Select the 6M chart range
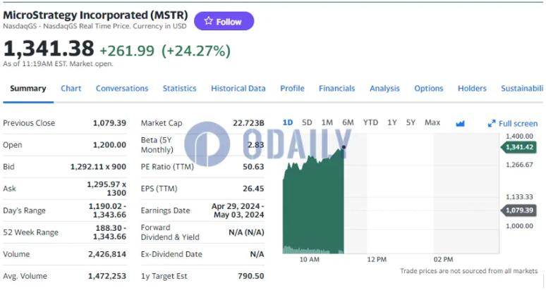Image resolution: width=546 pixels, height=290 pixels. tap(348, 122)
